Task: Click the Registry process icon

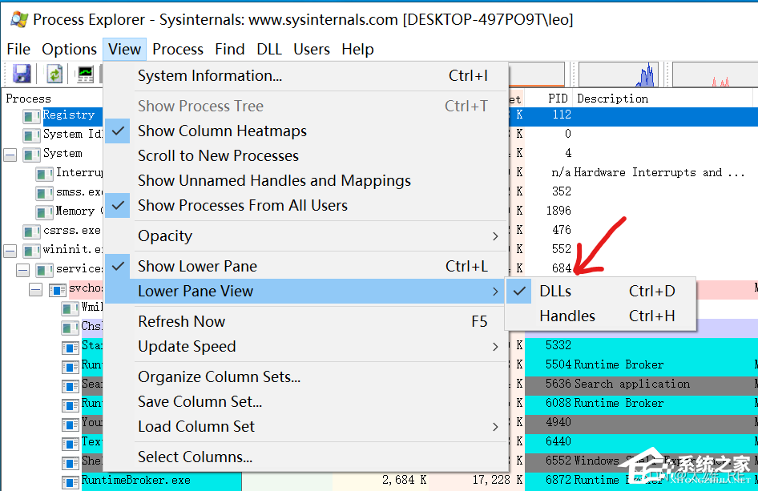Action: pyautogui.click(x=32, y=115)
